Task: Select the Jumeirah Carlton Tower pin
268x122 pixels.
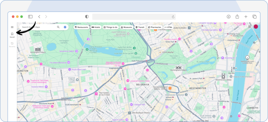Action: pos(128,81)
